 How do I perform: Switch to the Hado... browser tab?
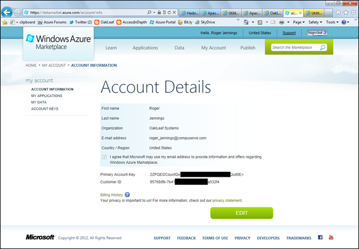tap(190, 13)
